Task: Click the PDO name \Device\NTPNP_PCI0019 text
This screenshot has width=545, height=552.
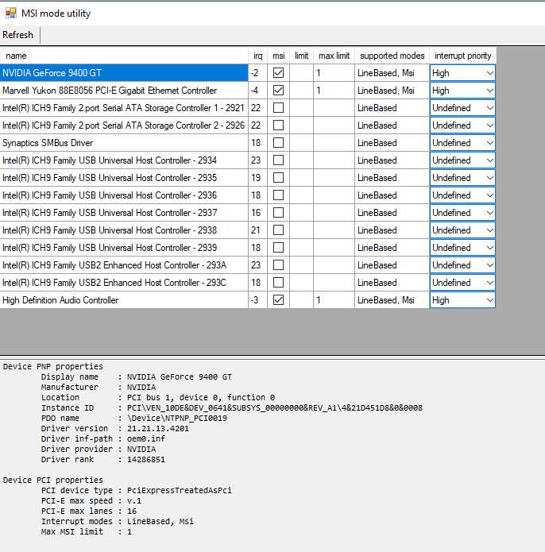Action: pos(176,419)
